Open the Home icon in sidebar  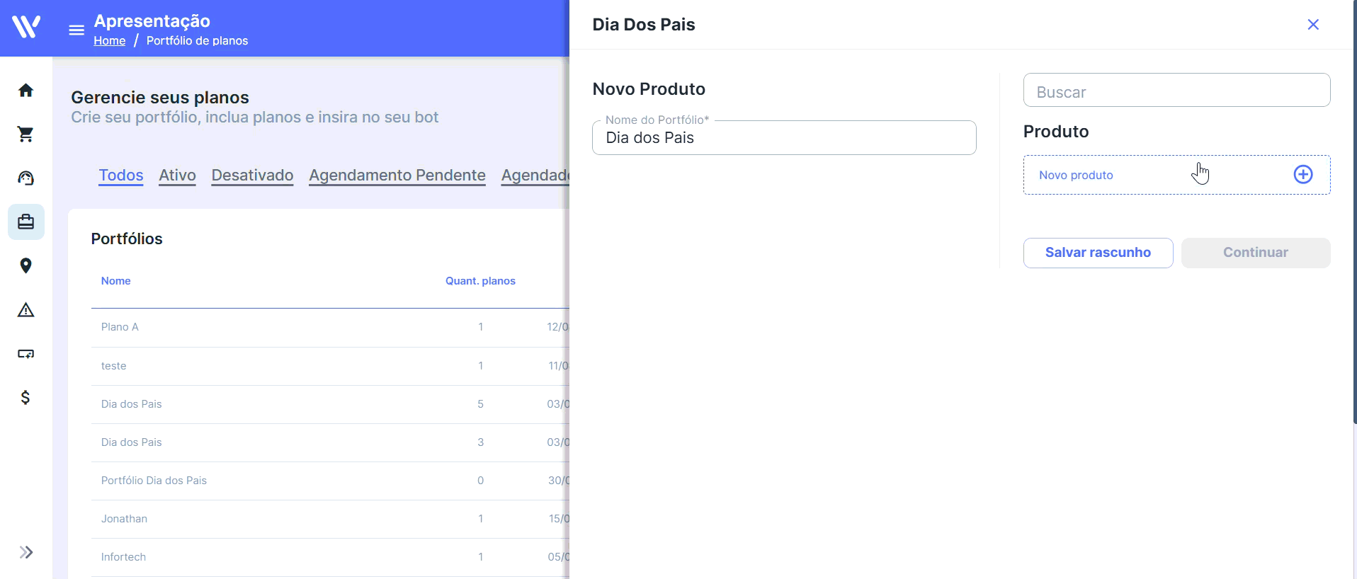coord(26,91)
